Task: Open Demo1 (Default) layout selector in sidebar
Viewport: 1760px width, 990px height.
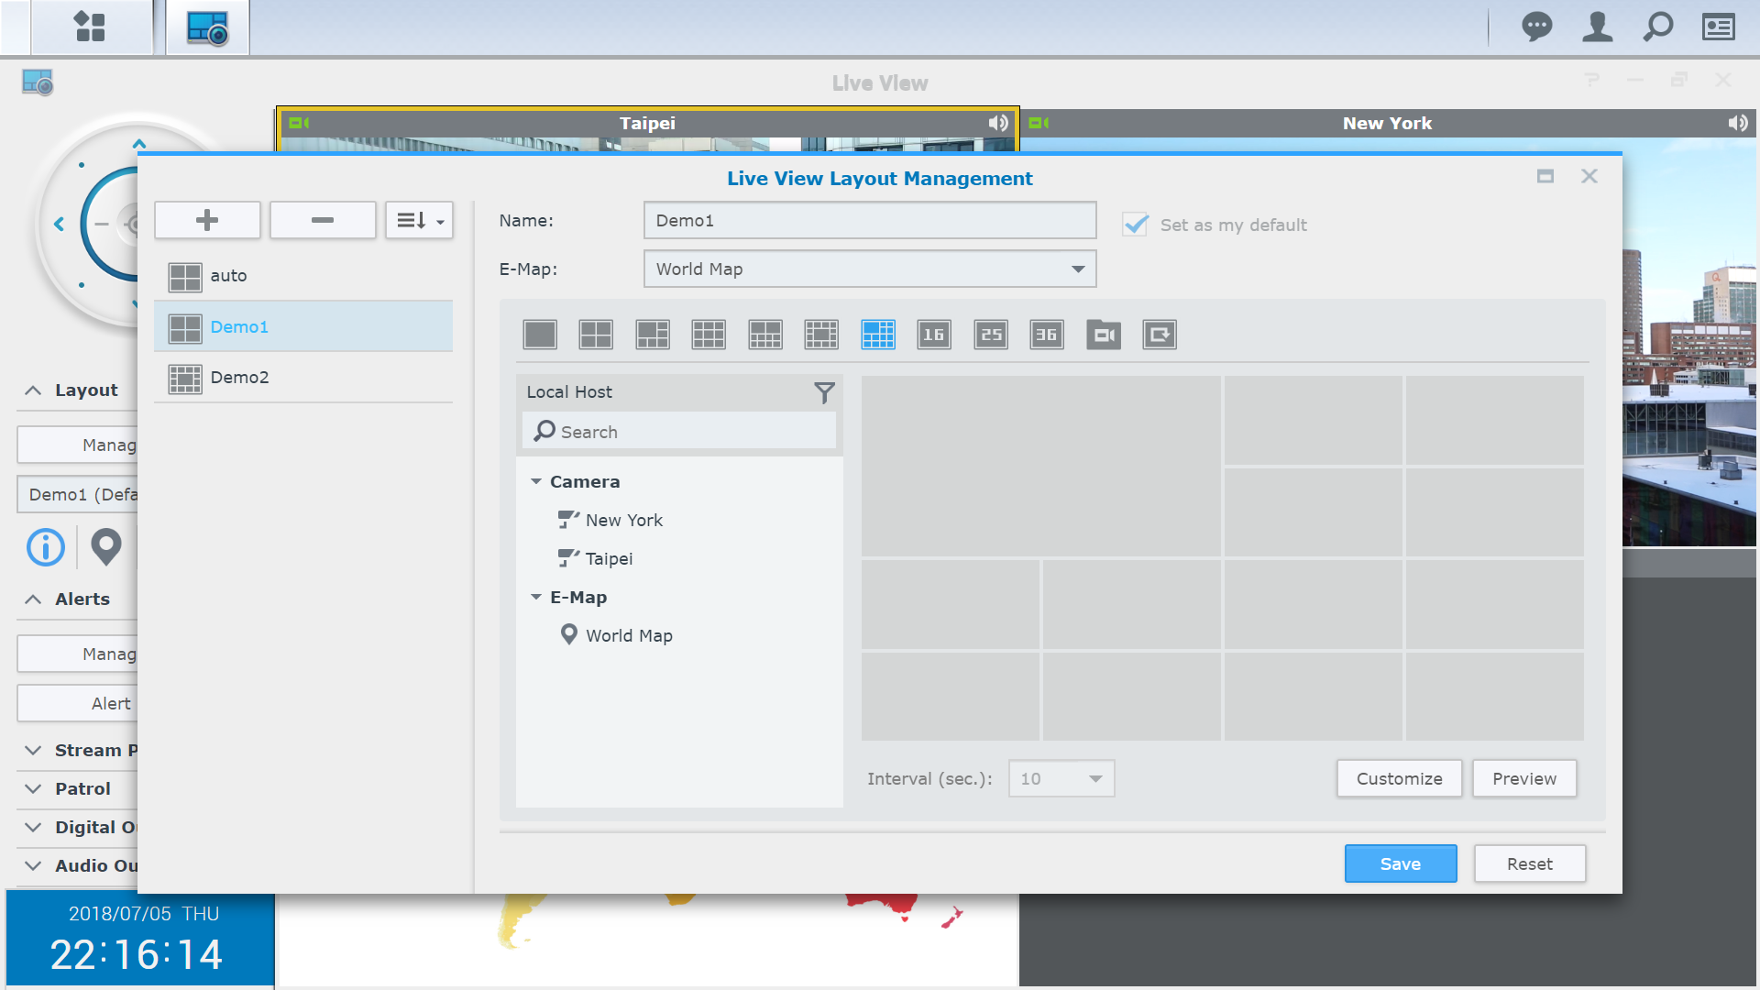Action: (x=78, y=494)
